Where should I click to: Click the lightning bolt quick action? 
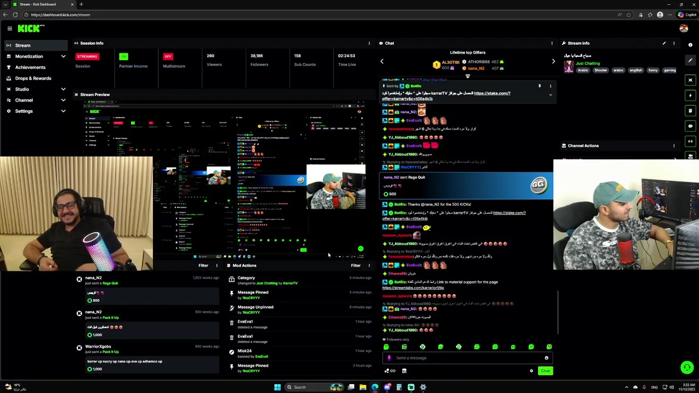tap(690, 96)
